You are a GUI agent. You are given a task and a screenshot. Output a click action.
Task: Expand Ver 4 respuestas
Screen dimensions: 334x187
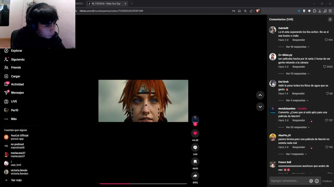pyautogui.click(x=297, y=101)
